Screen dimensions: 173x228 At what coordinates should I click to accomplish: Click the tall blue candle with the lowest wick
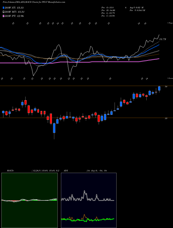pos(54,128)
